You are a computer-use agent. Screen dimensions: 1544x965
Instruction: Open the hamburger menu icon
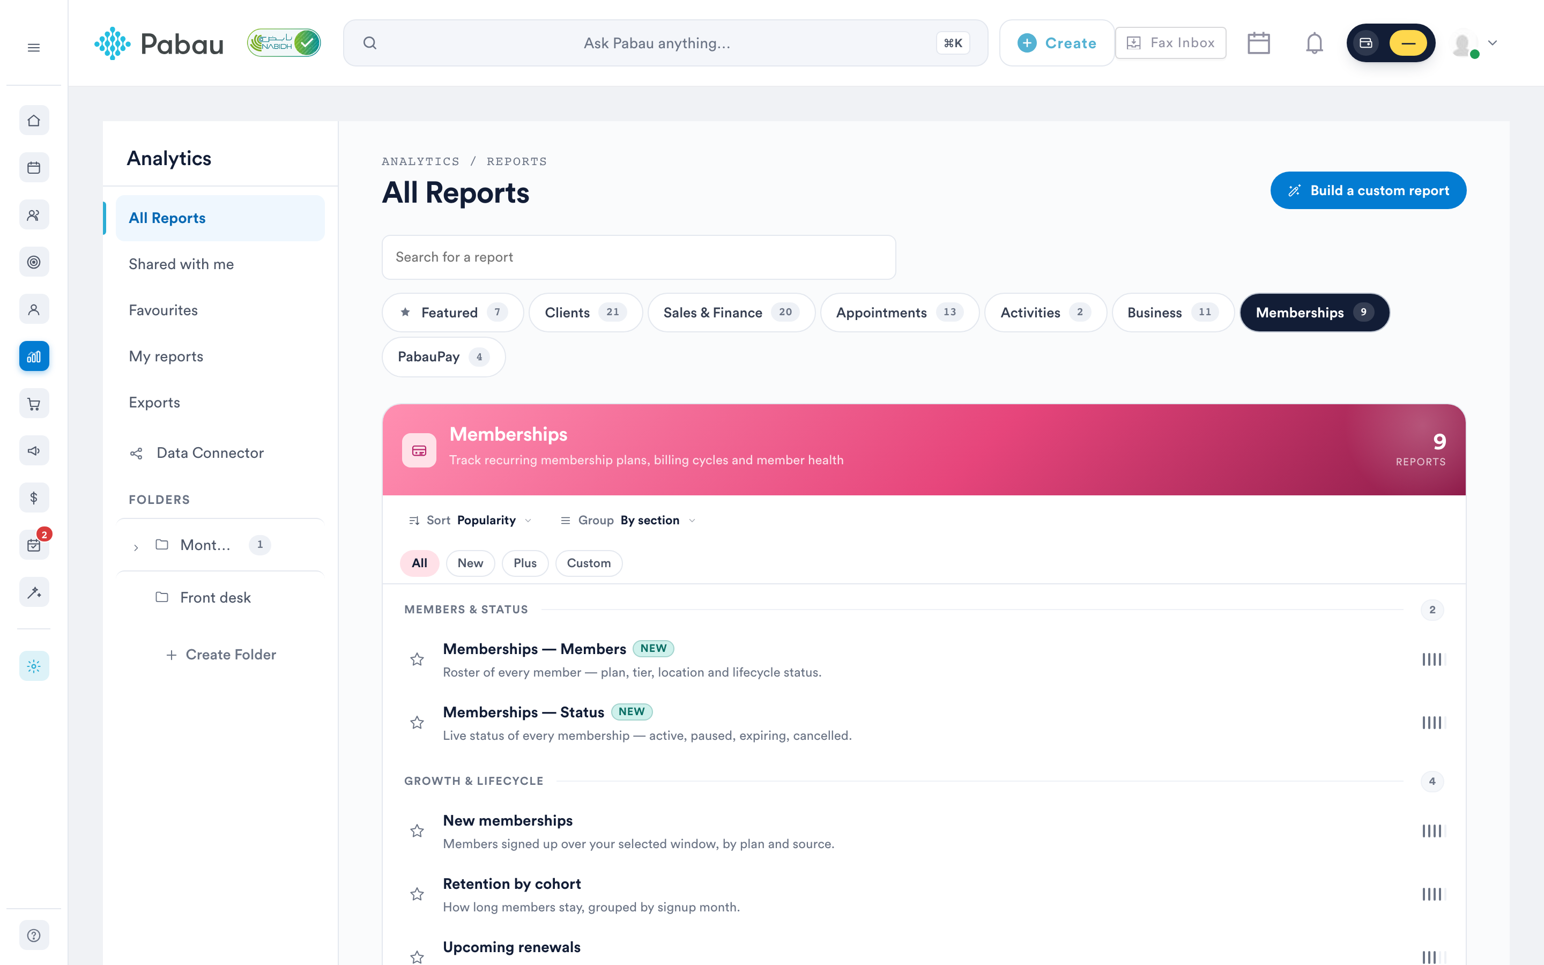[34, 48]
